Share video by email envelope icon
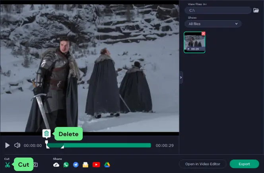 point(85,165)
